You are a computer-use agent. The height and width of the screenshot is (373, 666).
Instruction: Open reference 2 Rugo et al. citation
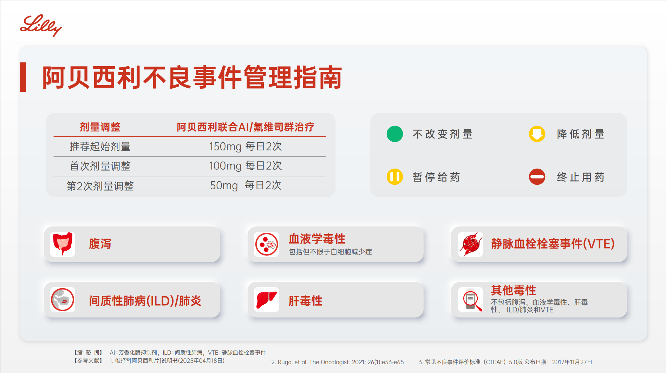[337, 362]
